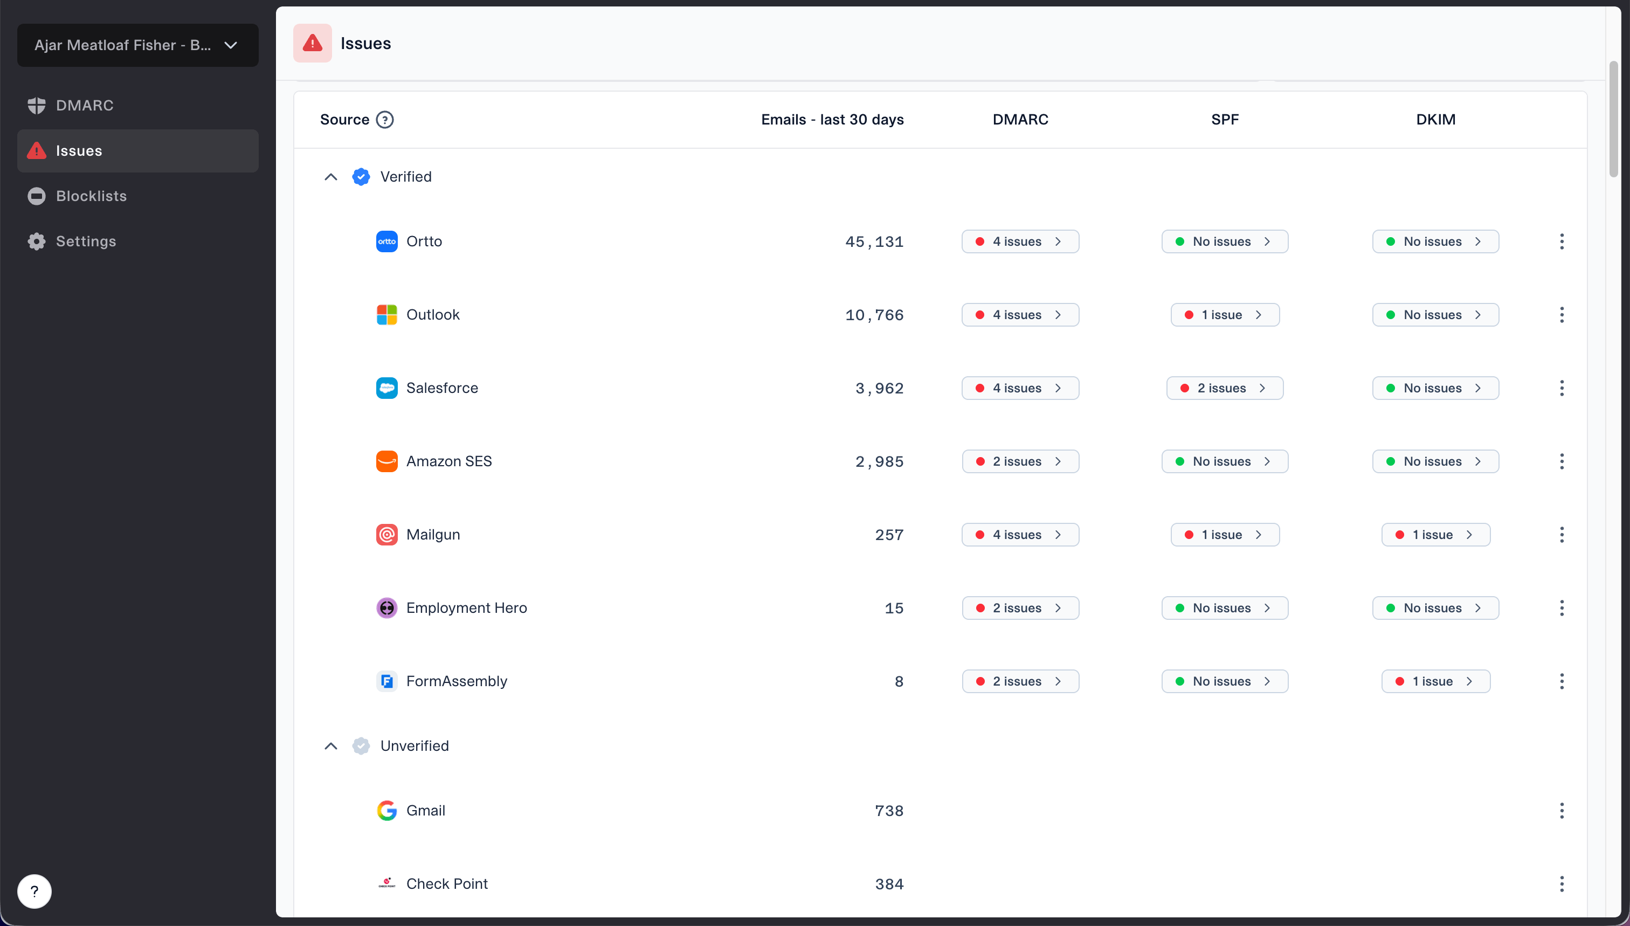Image resolution: width=1630 pixels, height=926 pixels.
Task: Open Outlook's No issues DKIM badge
Action: pos(1435,315)
